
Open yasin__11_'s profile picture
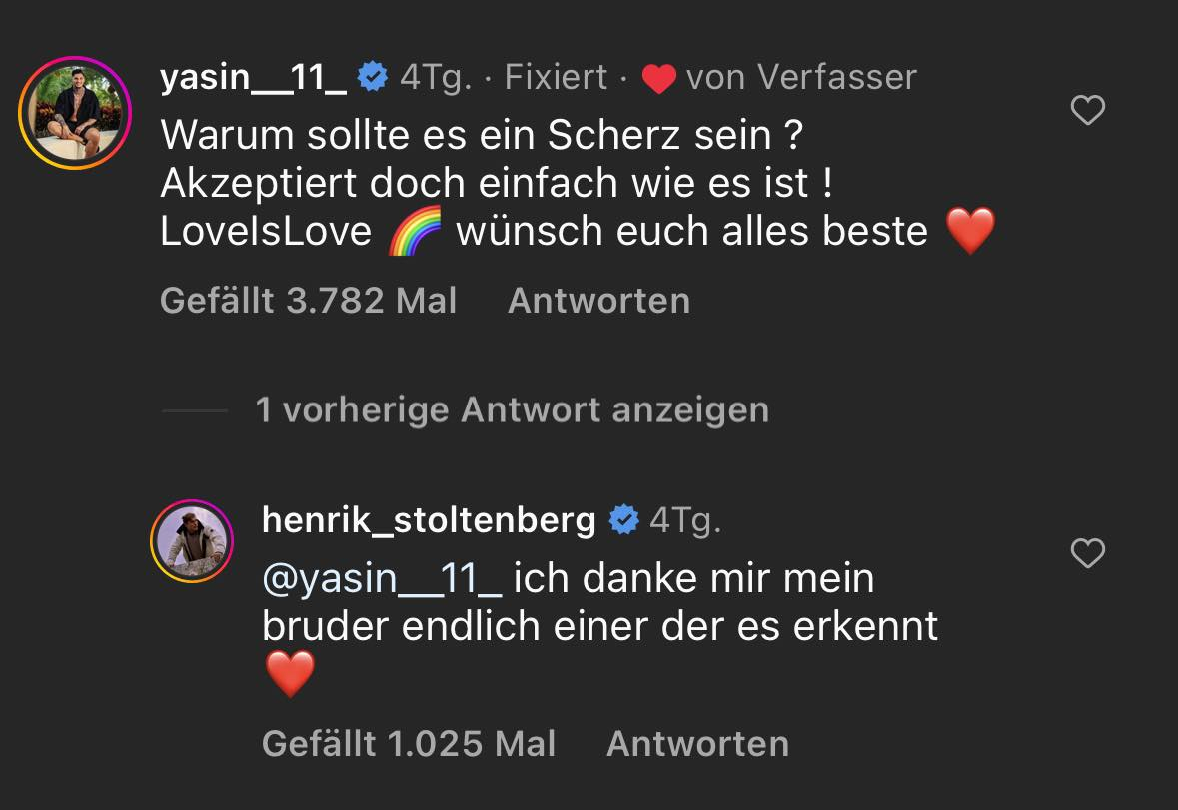[75, 112]
